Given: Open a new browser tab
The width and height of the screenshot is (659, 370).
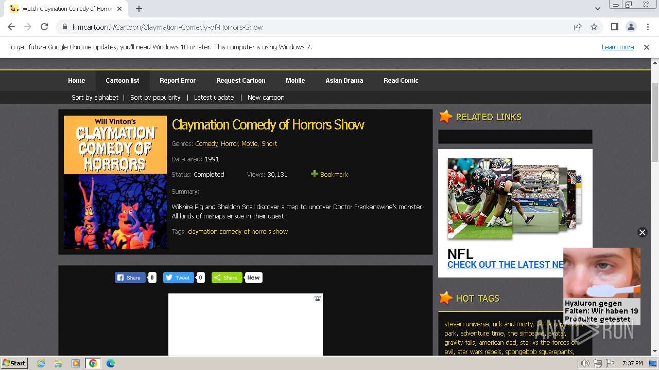Looking at the screenshot, I should coord(139,9).
